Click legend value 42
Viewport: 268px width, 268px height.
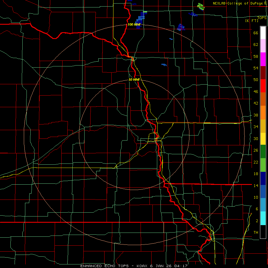256,103
